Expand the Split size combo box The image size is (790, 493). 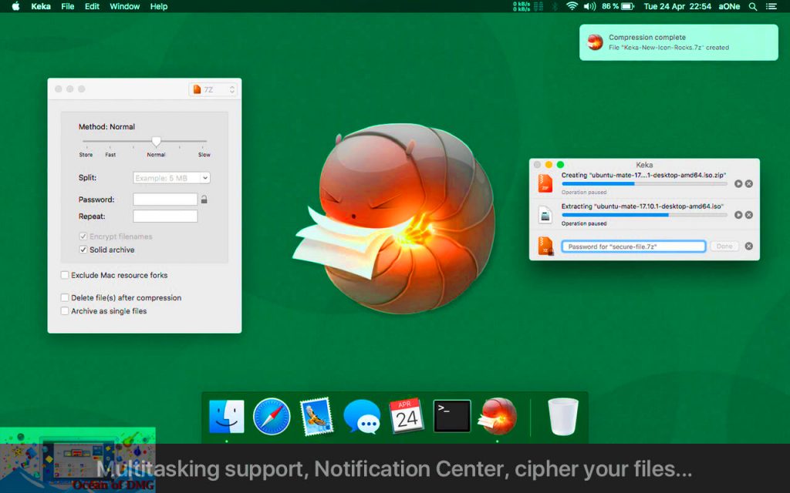coord(204,178)
